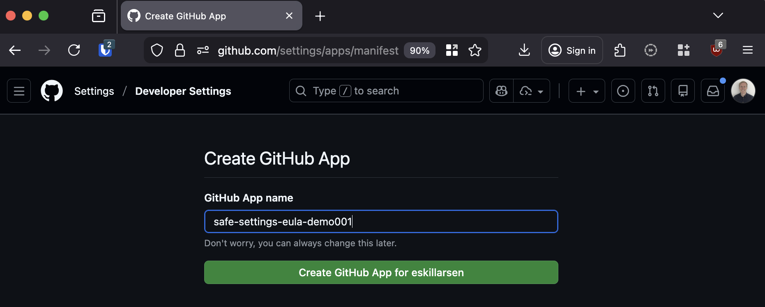Click Create GitHub App for eskillarsen button
The image size is (765, 307).
tap(381, 273)
